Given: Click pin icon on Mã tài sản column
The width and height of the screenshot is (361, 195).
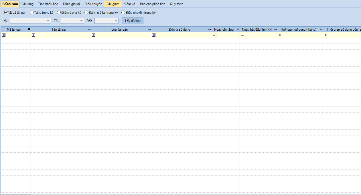Looking at the screenshot, I should pos(29,29).
